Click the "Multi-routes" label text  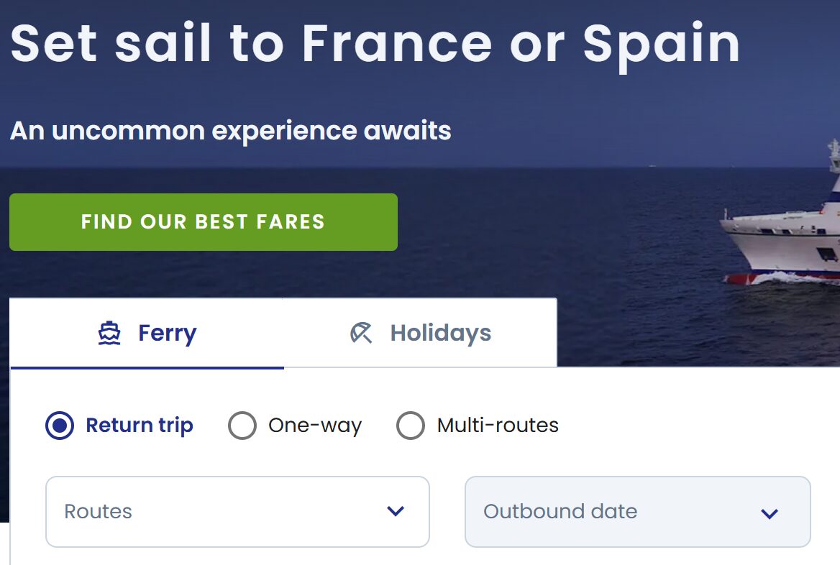point(498,426)
